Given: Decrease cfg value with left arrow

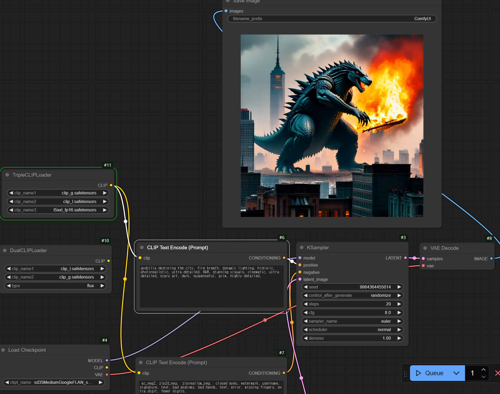Looking at the screenshot, I should (x=305, y=312).
